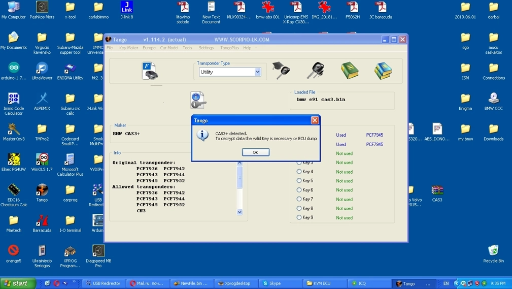The image size is (512, 289).
Task: Open the orange5 desktop icon
Action: (x=13, y=253)
